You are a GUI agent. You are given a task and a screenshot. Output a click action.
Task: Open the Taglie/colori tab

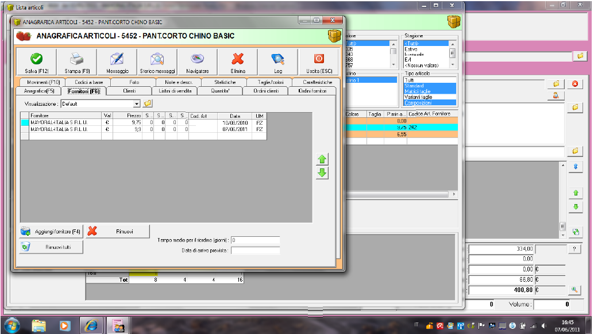[x=270, y=82]
